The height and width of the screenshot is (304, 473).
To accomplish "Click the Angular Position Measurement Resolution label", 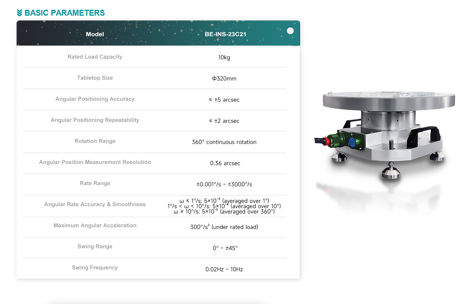I will point(95,162).
